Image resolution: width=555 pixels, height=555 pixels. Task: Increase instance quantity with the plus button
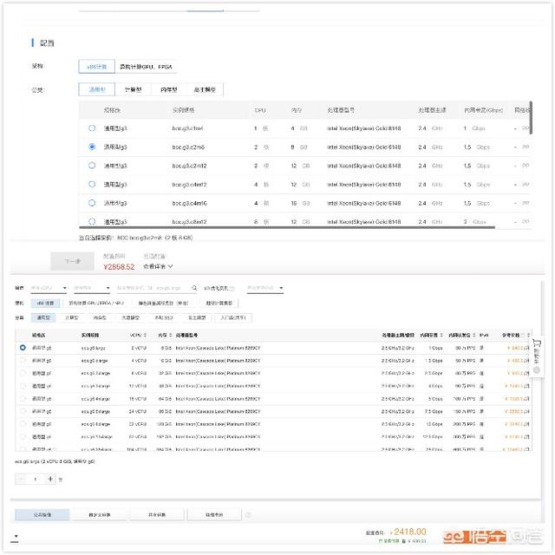50,479
